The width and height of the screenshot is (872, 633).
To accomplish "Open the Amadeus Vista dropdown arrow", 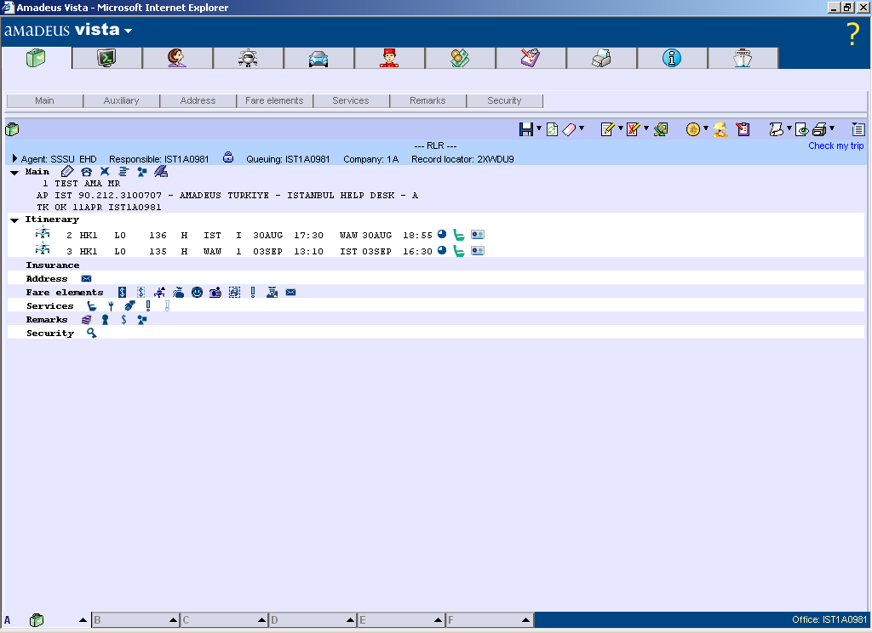I will pyautogui.click(x=128, y=31).
